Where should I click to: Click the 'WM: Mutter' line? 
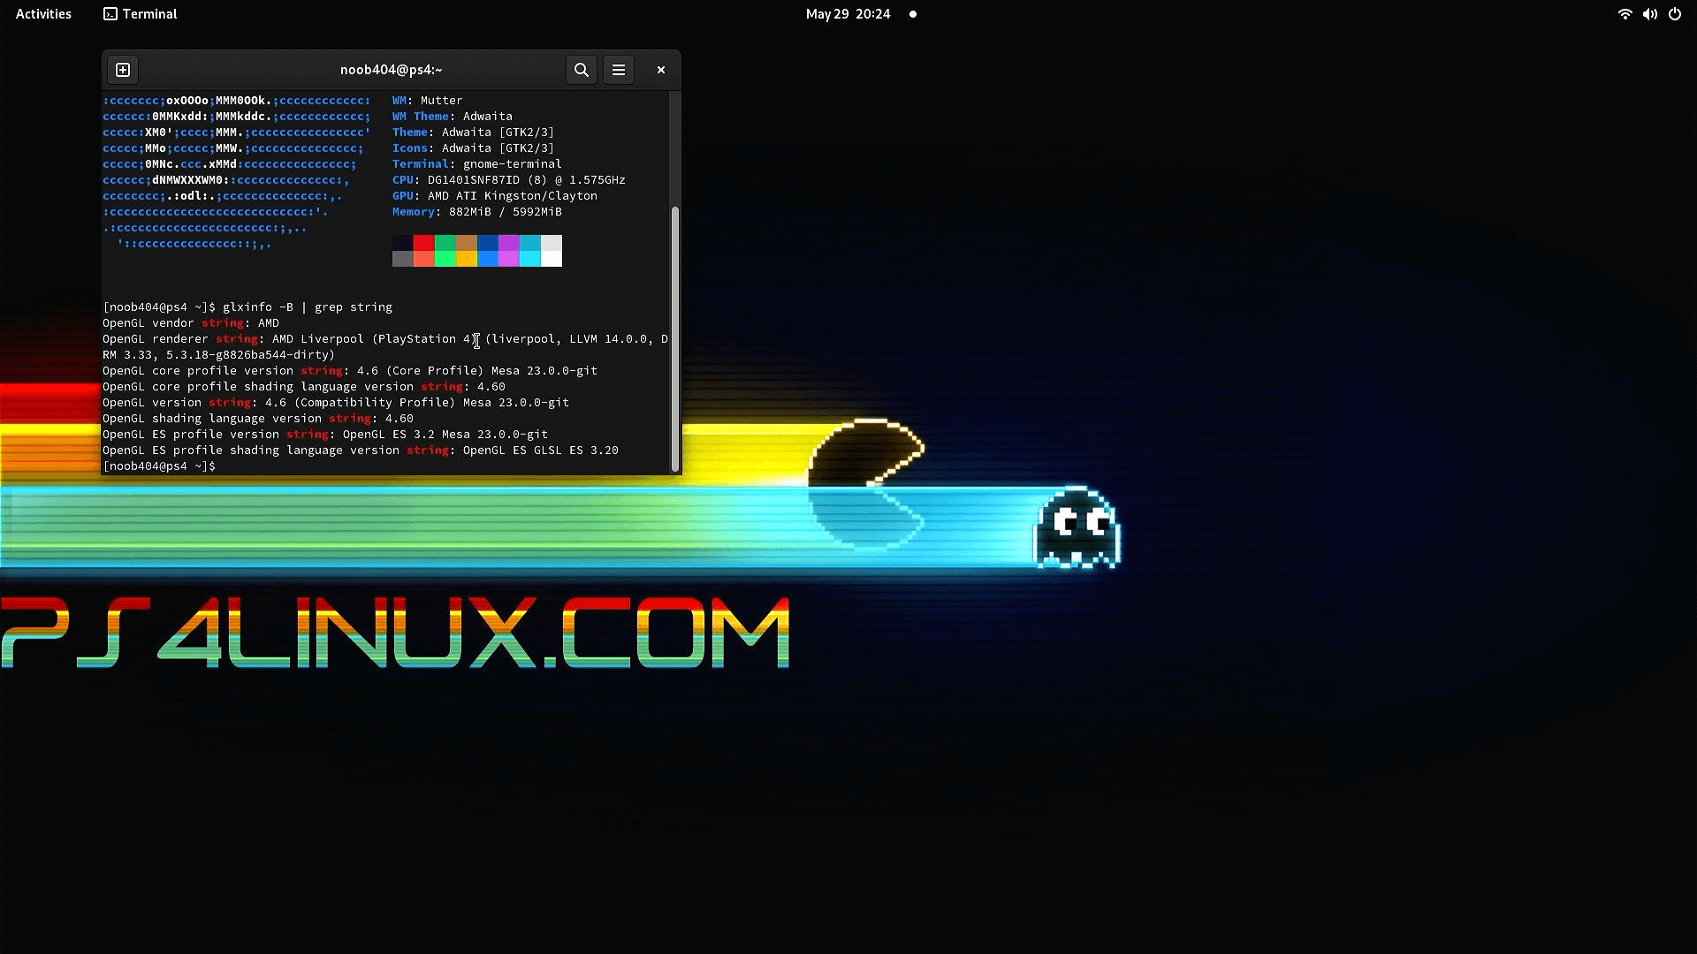click(x=427, y=101)
